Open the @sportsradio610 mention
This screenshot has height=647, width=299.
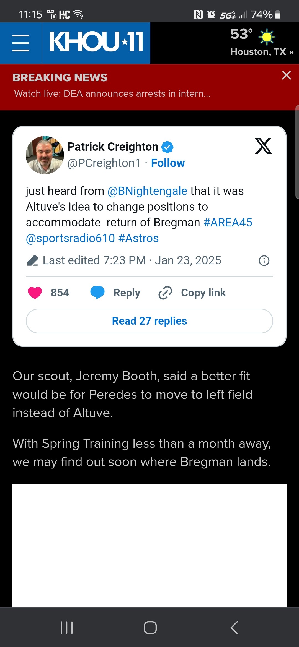(70, 238)
